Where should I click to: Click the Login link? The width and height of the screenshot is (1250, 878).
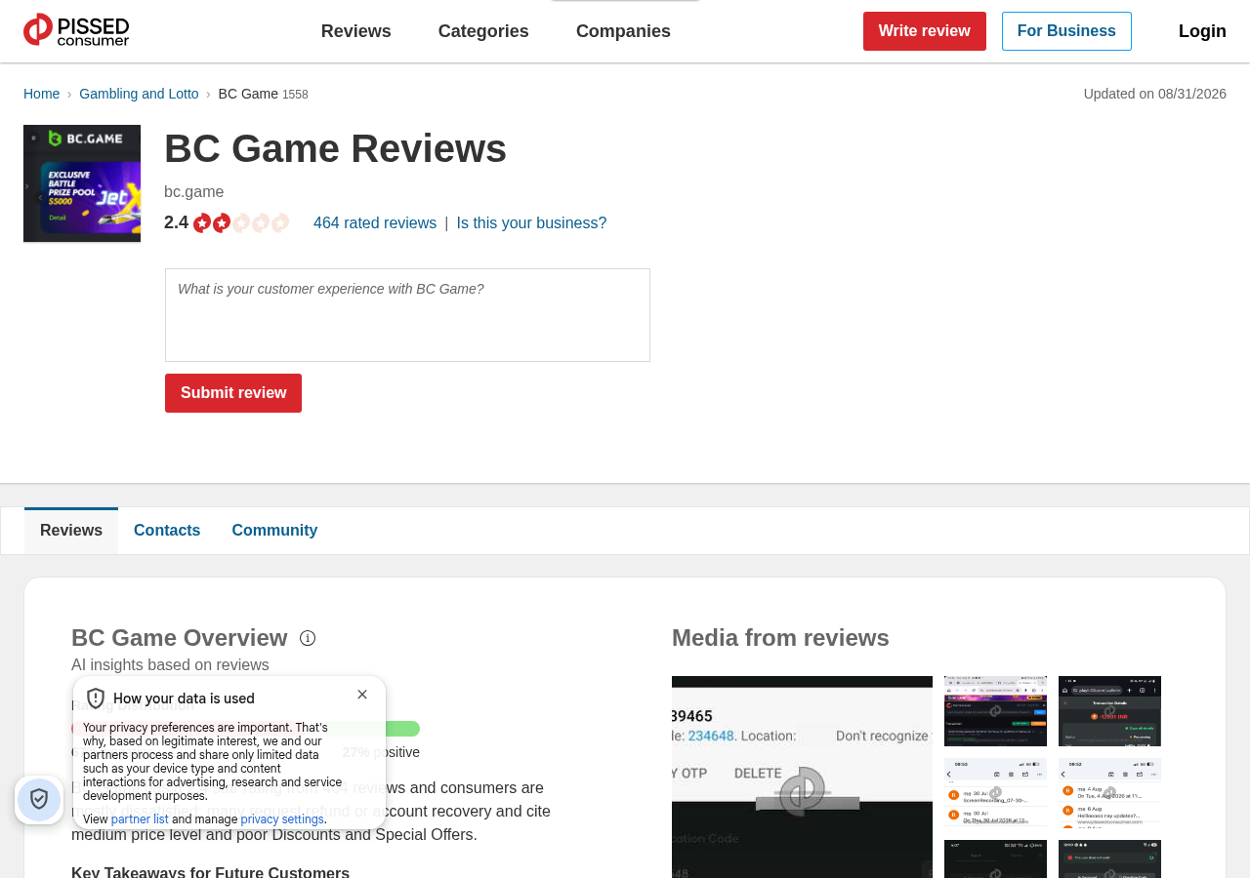[x=1202, y=31]
